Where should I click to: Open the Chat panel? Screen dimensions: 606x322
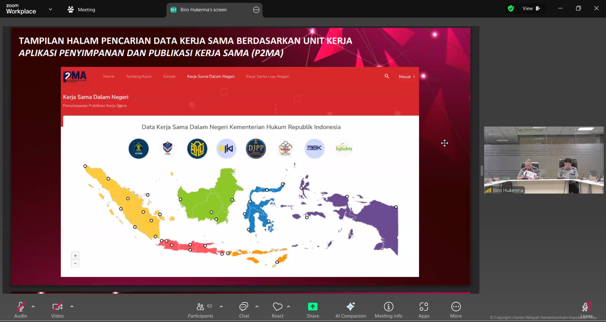point(244,310)
